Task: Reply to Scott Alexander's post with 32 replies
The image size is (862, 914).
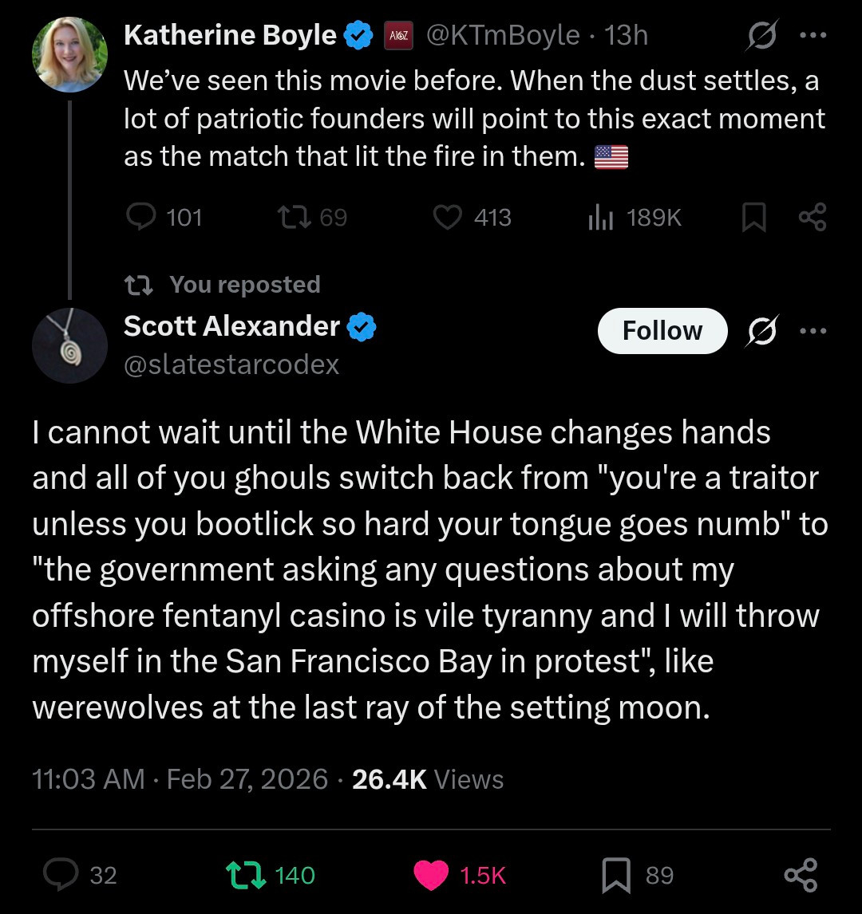Action: tap(59, 875)
